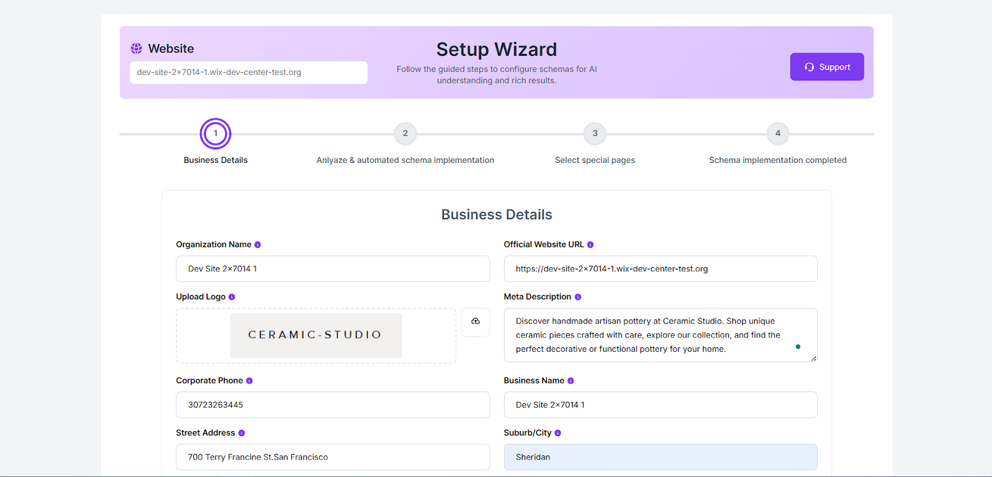
Task: Click the info icon next to Official Website URL
Action: click(590, 245)
